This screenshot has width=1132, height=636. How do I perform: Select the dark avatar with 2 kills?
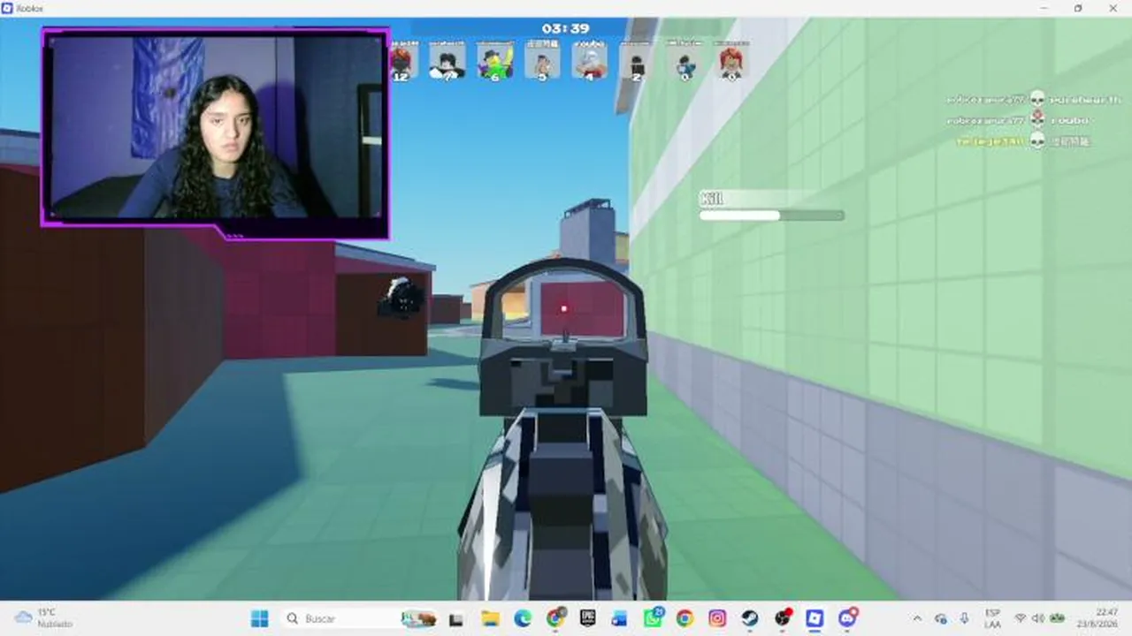click(x=636, y=61)
